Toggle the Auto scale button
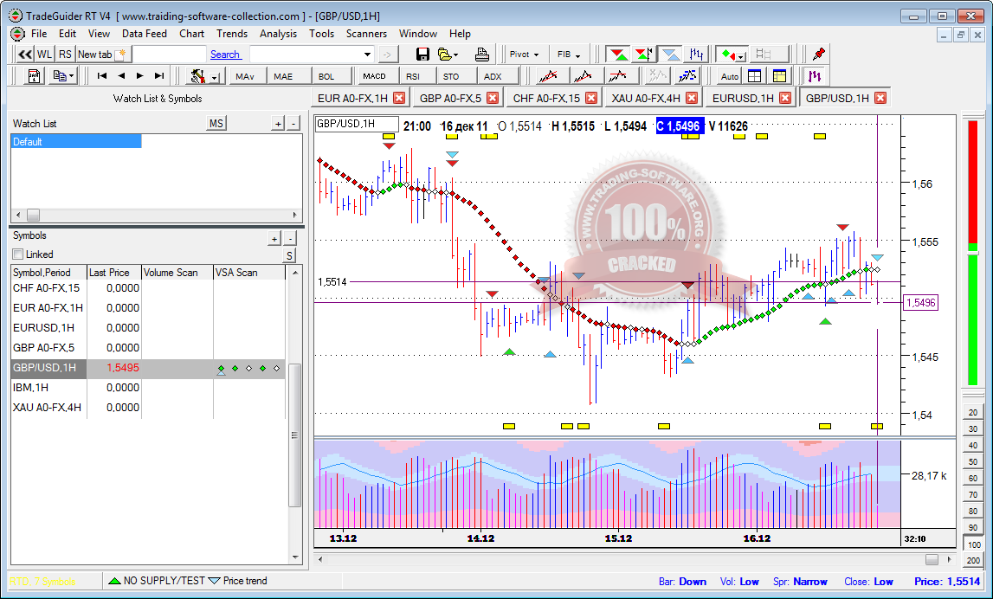The height and width of the screenshot is (599, 993). pyautogui.click(x=730, y=76)
